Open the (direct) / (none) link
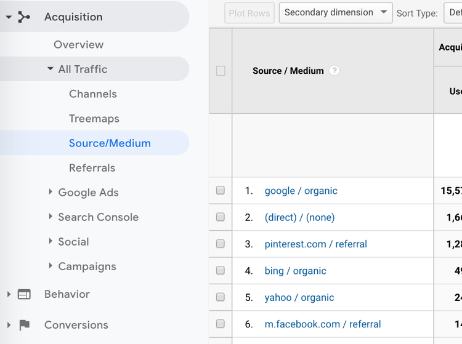The width and height of the screenshot is (462, 344). pyautogui.click(x=299, y=217)
